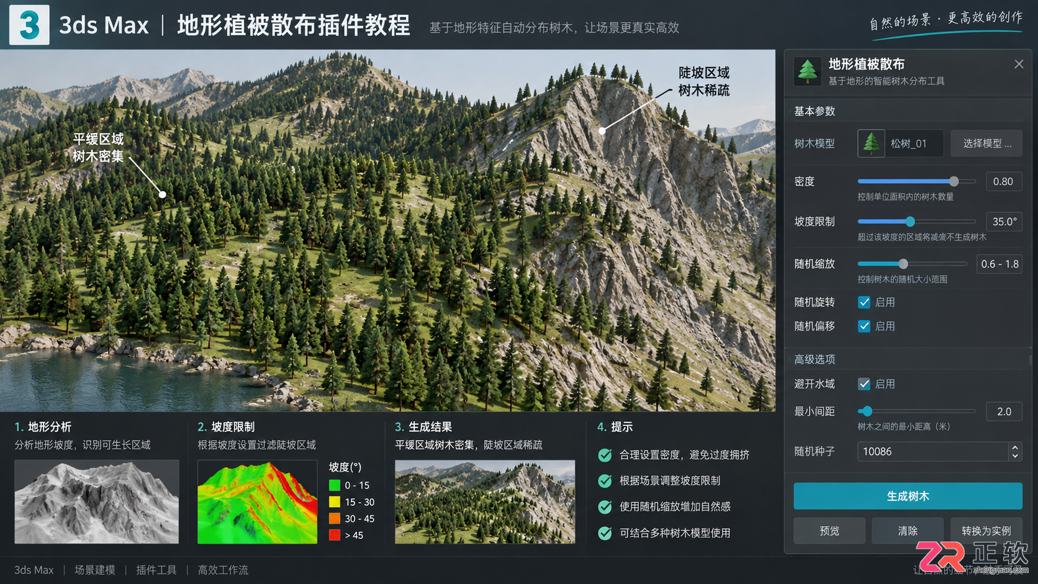This screenshot has height=584, width=1038.
Task: Click the 场景建模 footer tag
Action: (x=95, y=570)
